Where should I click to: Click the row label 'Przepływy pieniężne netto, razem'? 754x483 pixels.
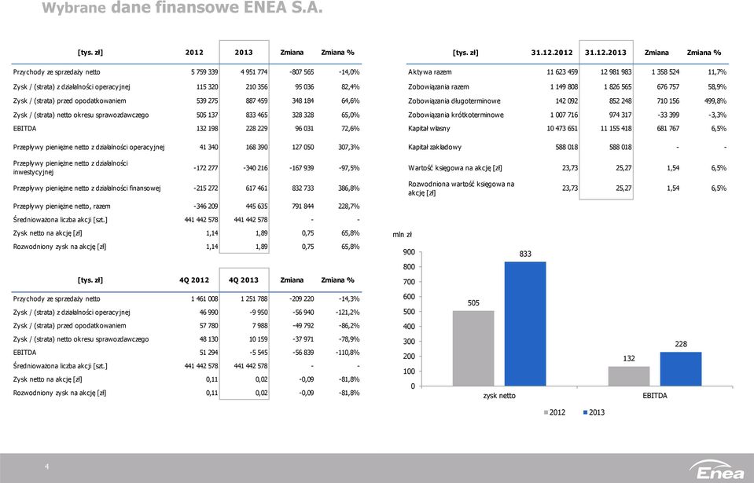pyautogui.click(x=61, y=207)
